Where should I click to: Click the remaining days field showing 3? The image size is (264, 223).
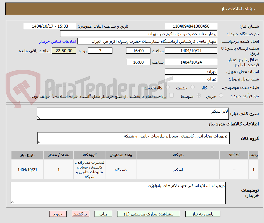tap(100, 51)
